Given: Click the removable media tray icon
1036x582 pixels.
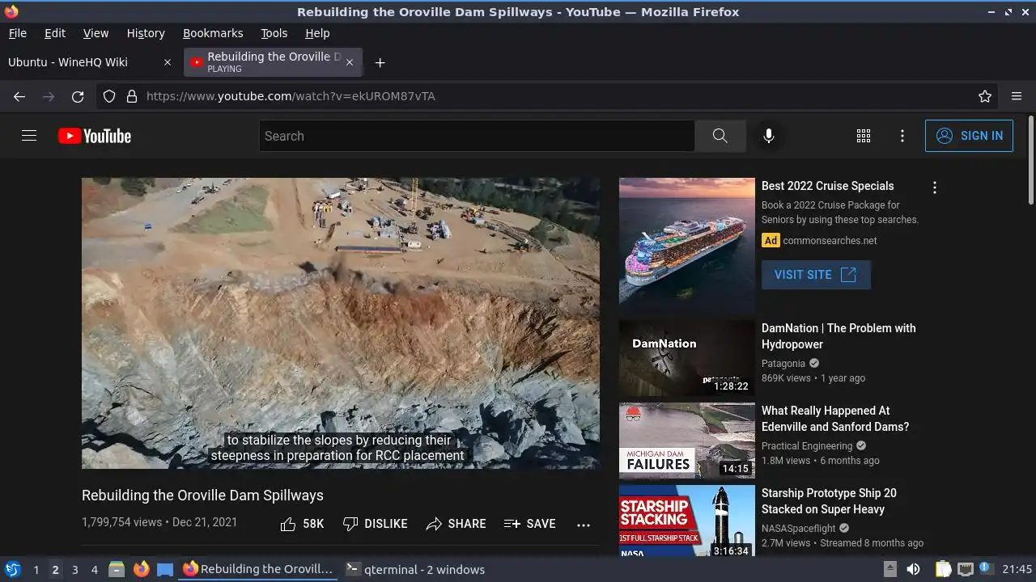Looking at the screenshot, I should click(x=890, y=569).
